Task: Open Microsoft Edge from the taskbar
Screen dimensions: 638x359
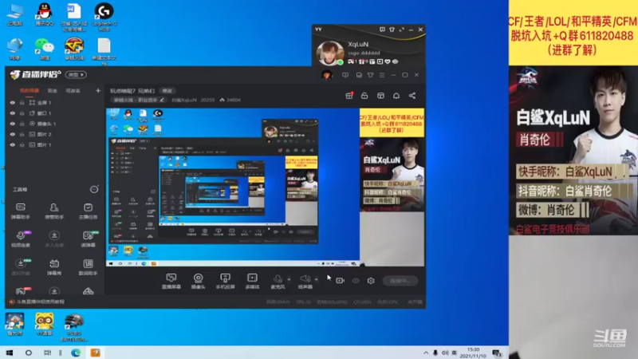Action: (x=76, y=353)
